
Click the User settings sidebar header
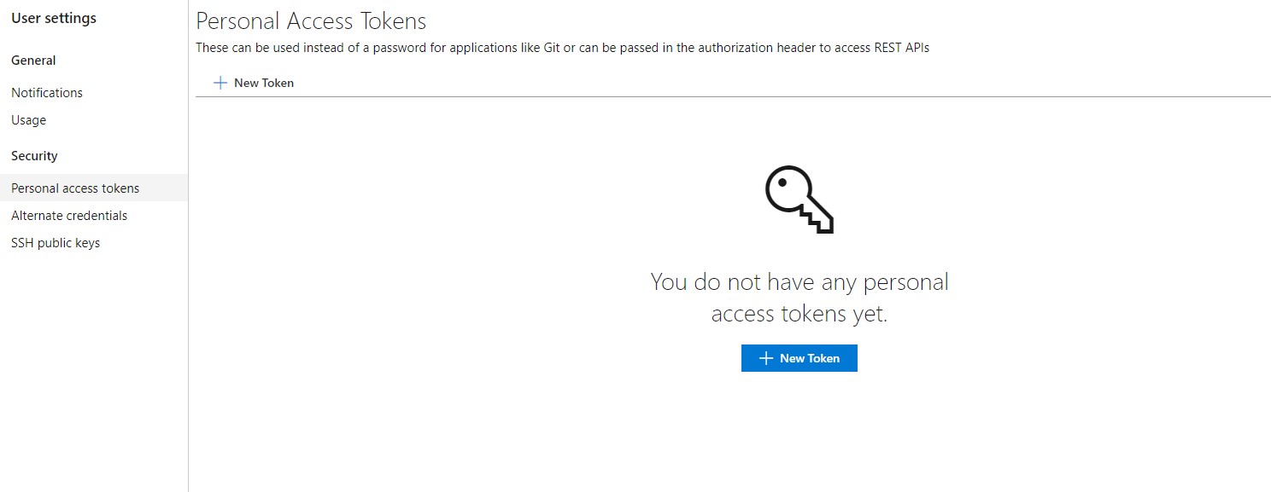[x=54, y=18]
